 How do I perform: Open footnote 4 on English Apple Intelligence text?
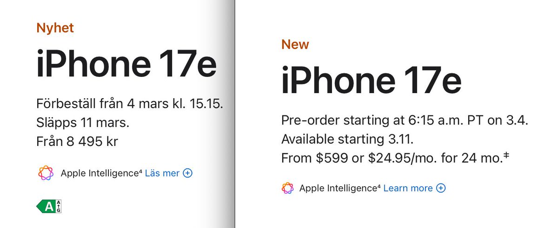click(379, 186)
